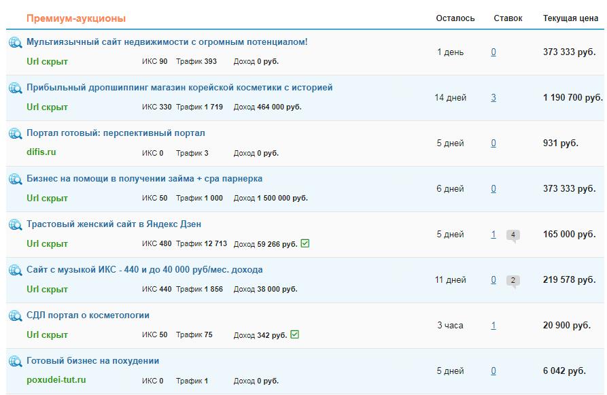Open the 2 comments bubble on music site listing
The width and height of the screenshot is (607, 395).
coord(513,281)
